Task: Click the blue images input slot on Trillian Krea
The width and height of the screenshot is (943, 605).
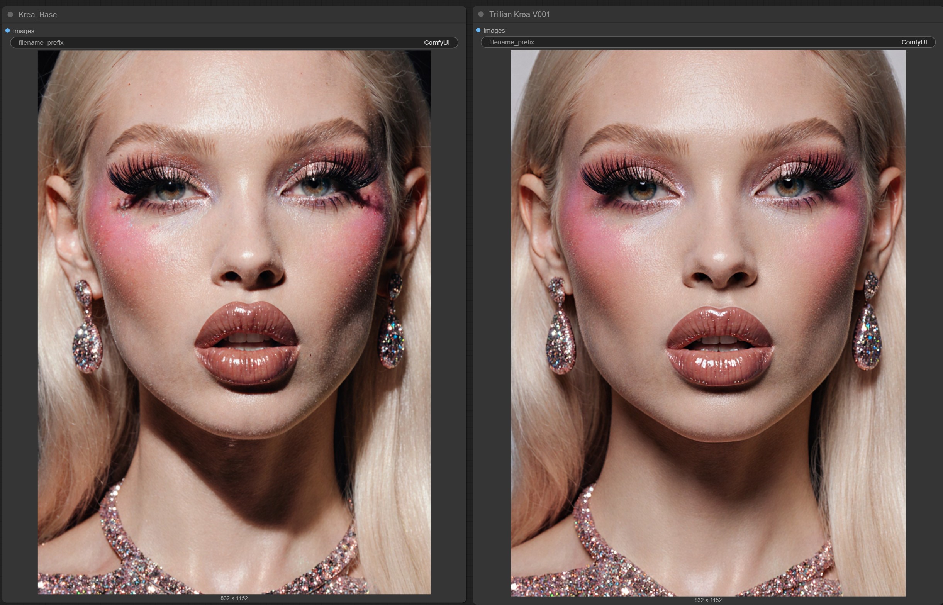Action: coord(478,30)
